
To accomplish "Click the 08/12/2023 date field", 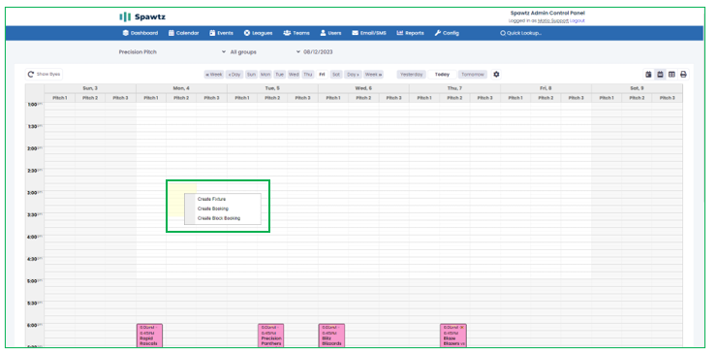I will 318,52.
